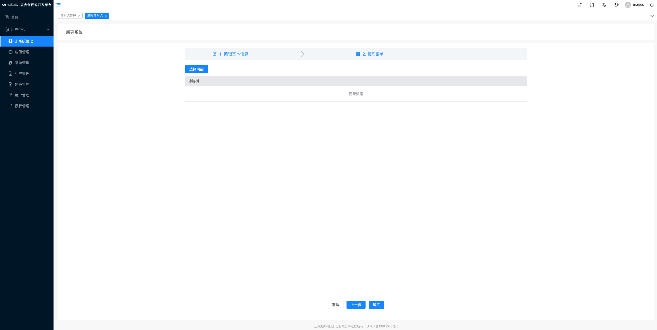
Task: Click the 上海麦杰科技股份有限公司版权所有 footer text
Action: pyautogui.click(x=338, y=326)
